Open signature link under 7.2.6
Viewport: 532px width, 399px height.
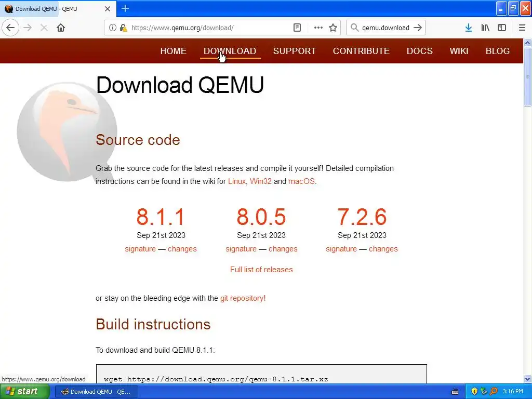tap(341, 249)
